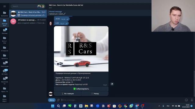195x109 pixels.
Task: Open the Wi-Fi network tray icon
Action: coord(173,106)
